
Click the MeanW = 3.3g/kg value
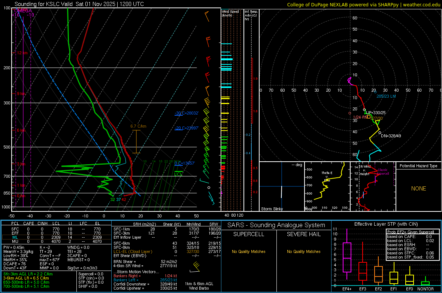[18, 251]
